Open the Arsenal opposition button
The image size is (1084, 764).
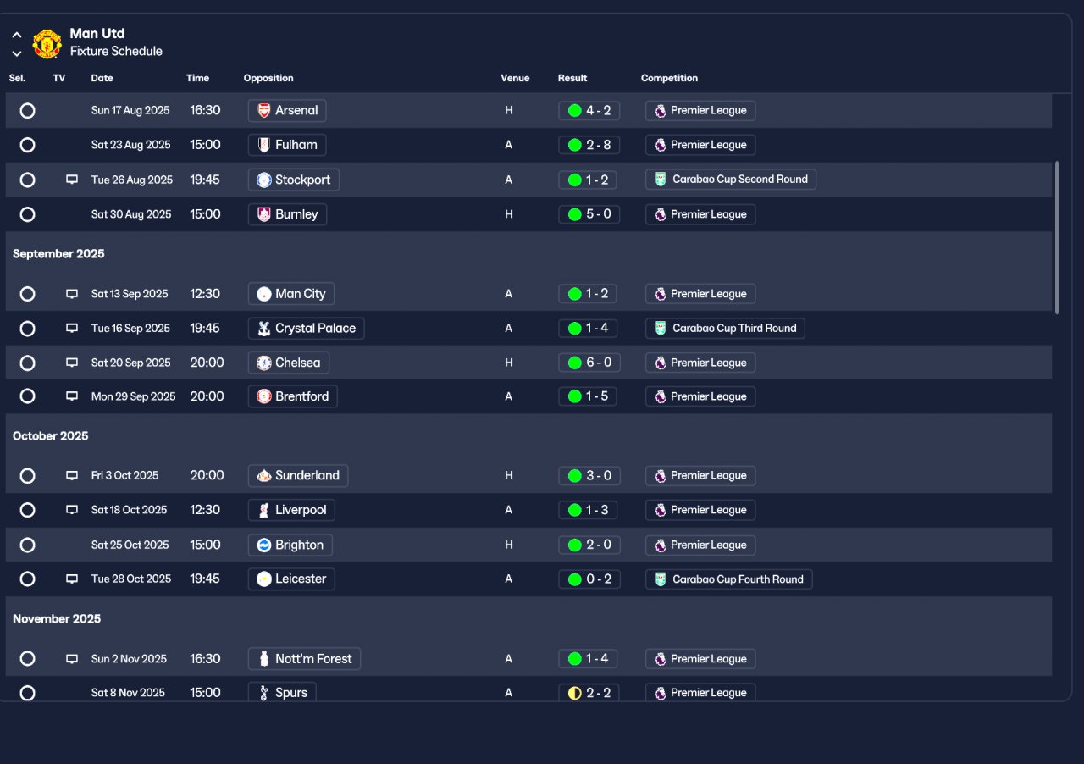click(x=287, y=110)
